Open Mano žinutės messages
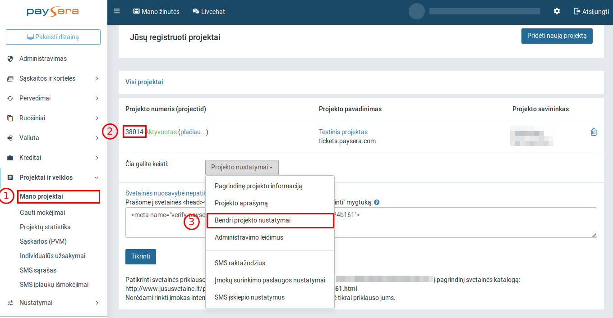 pyautogui.click(x=156, y=12)
